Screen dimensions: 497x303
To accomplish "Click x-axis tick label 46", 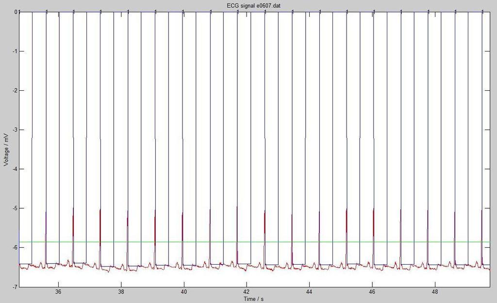I will (372, 292).
